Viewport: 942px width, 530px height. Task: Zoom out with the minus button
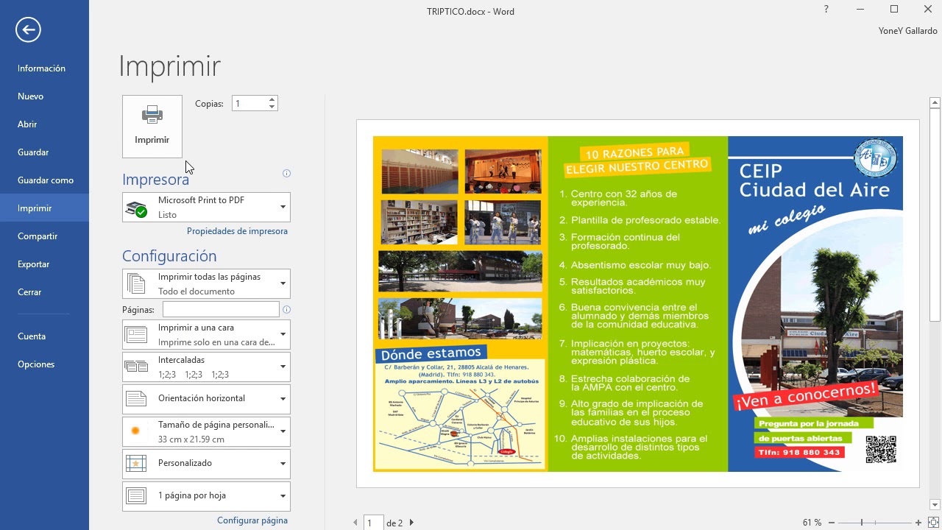click(831, 523)
